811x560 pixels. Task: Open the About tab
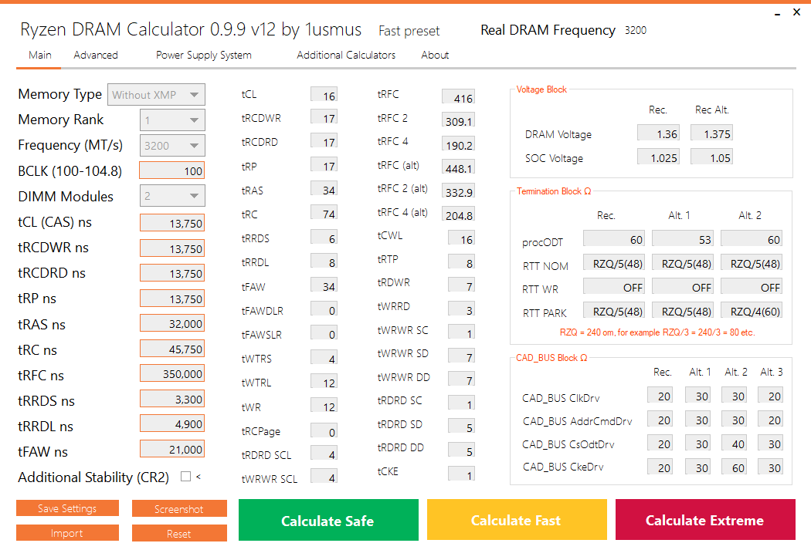(x=435, y=55)
